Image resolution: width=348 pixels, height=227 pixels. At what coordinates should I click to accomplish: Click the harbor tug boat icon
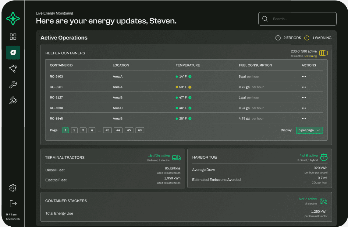324,157
